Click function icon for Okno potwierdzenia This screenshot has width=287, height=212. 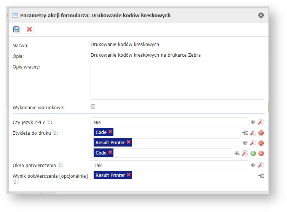coord(261,165)
